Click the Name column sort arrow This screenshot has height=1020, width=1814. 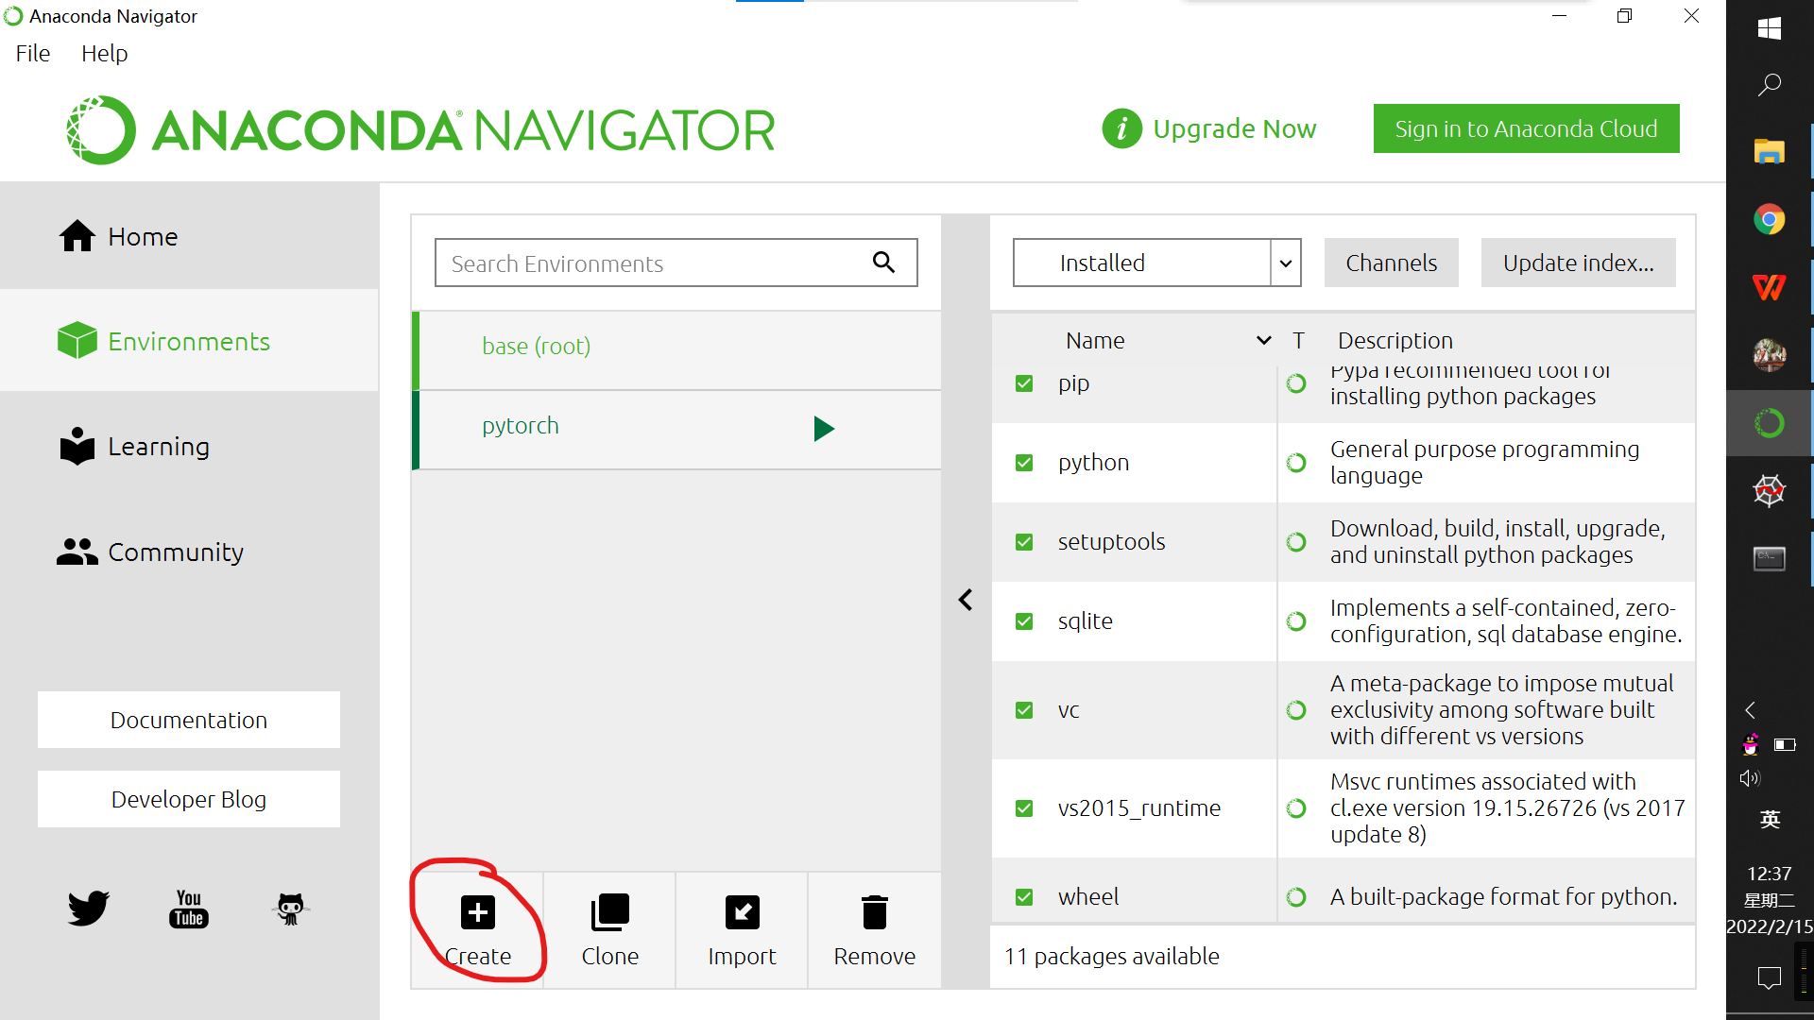pyautogui.click(x=1263, y=341)
